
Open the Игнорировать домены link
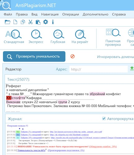pos(115,57)
